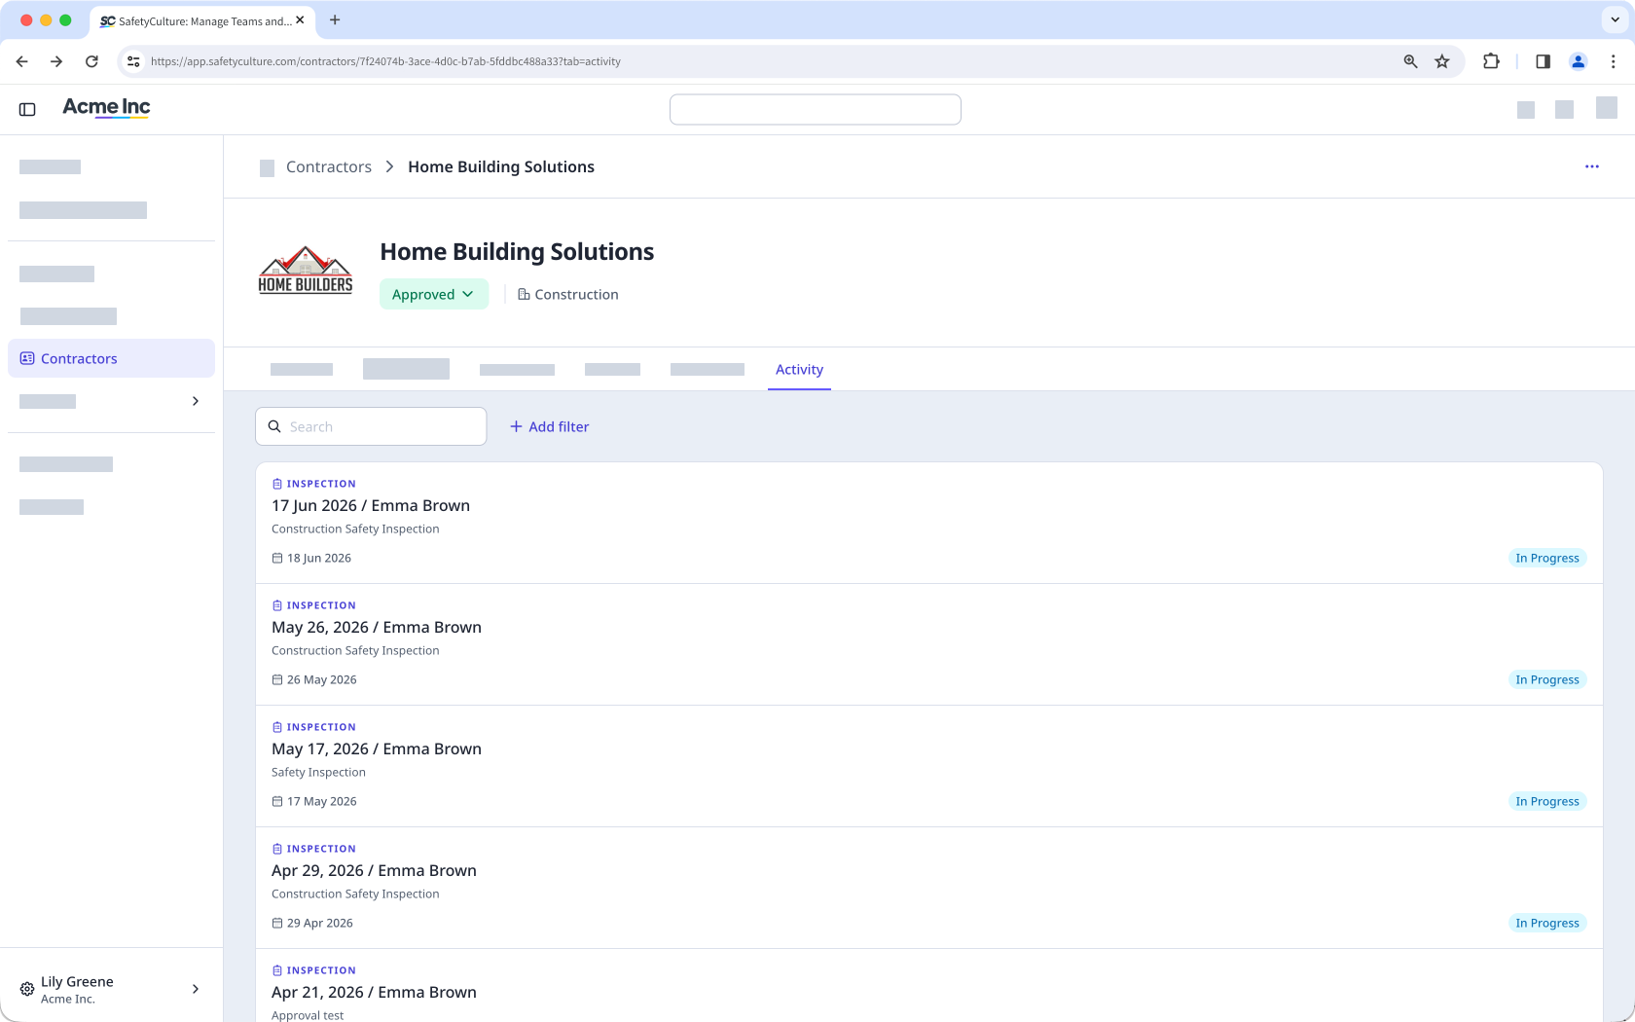View site information icon in address bar
This screenshot has height=1022, width=1635.
(133, 61)
